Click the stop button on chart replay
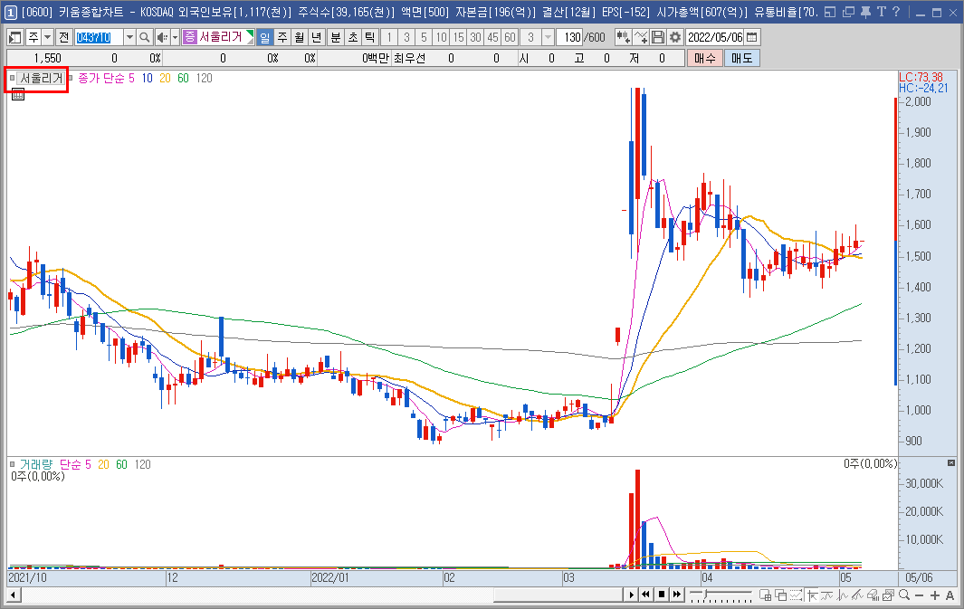This screenshot has height=609, width=964. (x=662, y=595)
